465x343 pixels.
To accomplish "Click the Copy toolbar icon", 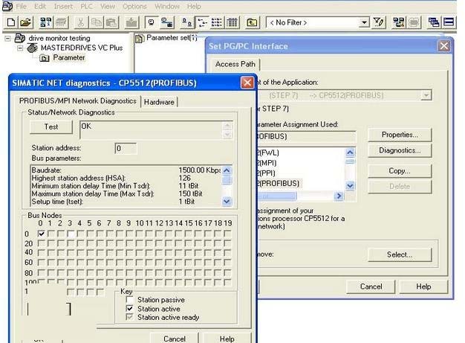I will coord(96,22).
